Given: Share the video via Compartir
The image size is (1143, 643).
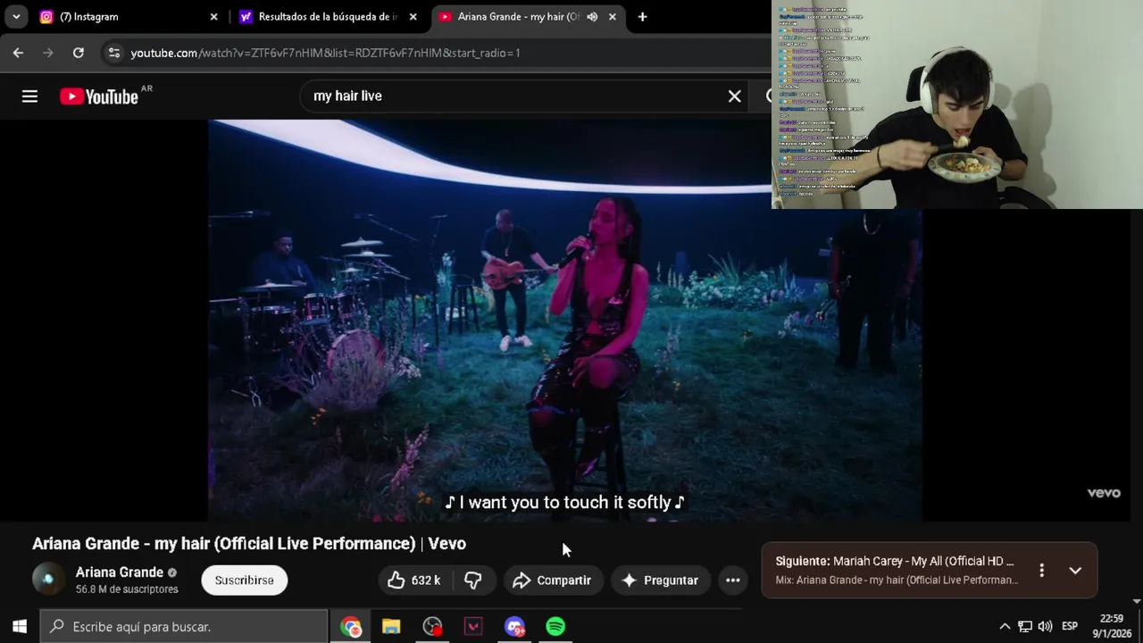Looking at the screenshot, I should pyautogui.click(x=552, y=580).
